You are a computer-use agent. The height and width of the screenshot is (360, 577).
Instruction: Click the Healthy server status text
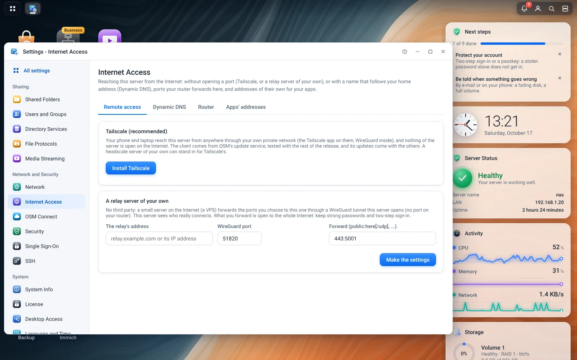(x=490, y=176)
